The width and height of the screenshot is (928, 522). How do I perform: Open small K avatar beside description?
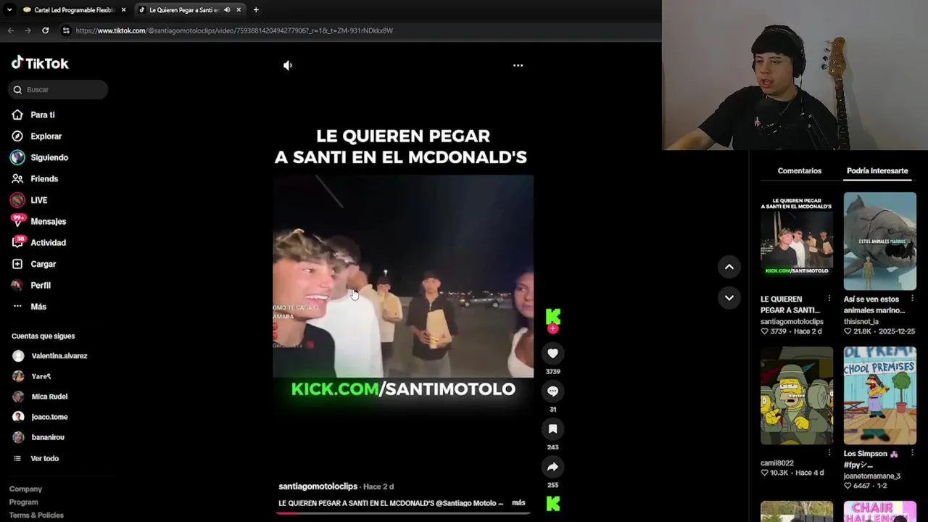[x=552, y=504]
